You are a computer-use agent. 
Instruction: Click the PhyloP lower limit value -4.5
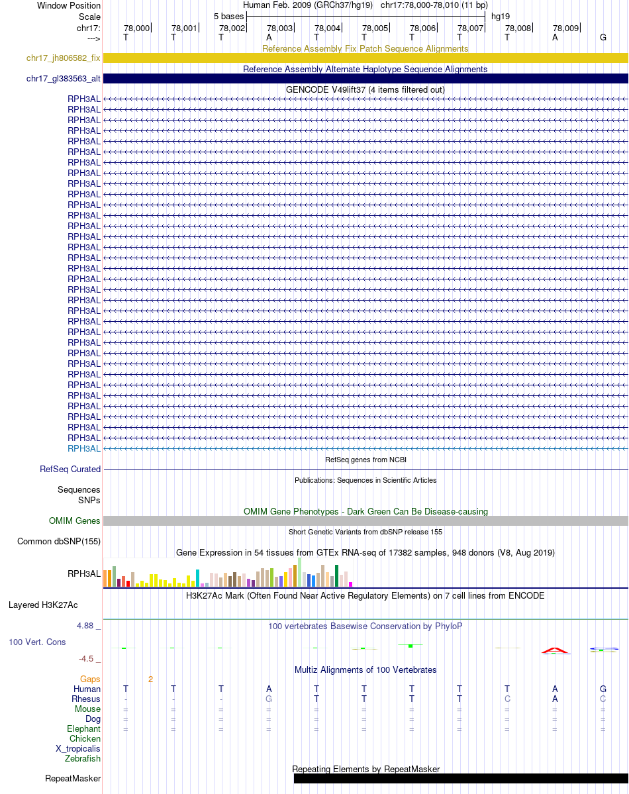pos(86,659)
